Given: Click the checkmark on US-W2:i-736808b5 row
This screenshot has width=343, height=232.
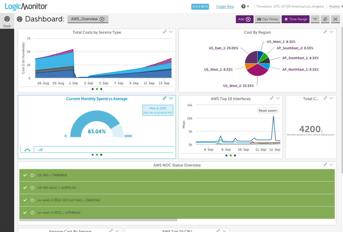Looking at the screenshot, I should pos(24,175).
